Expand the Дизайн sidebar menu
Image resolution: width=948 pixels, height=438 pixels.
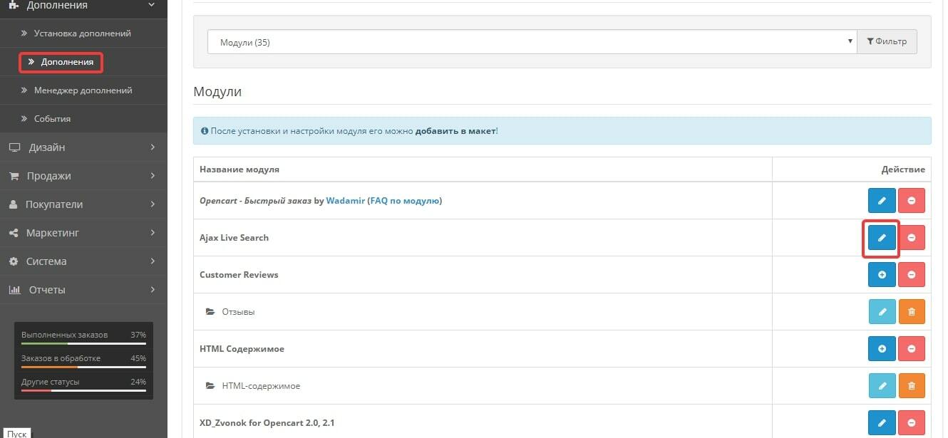click(x=83, y=147)
